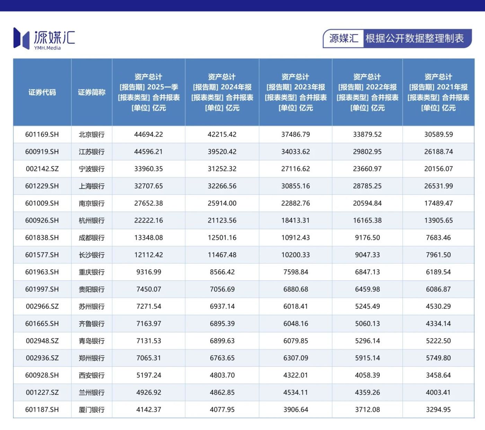Select value 5060.13 in 齐鲁银行 row
Image resolution: width=485 pixels, height=430 pixels.
367,324
